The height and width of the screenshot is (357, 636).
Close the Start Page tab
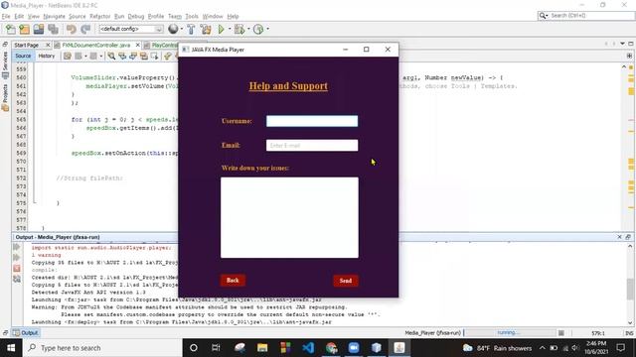pyautogui.click(x=48, y=45)
